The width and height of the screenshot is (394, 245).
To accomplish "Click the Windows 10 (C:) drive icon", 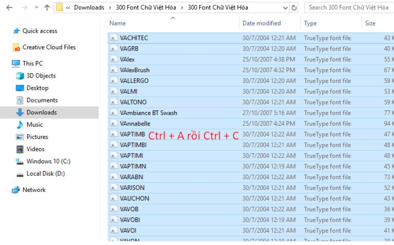I will (x=20, y=162).
